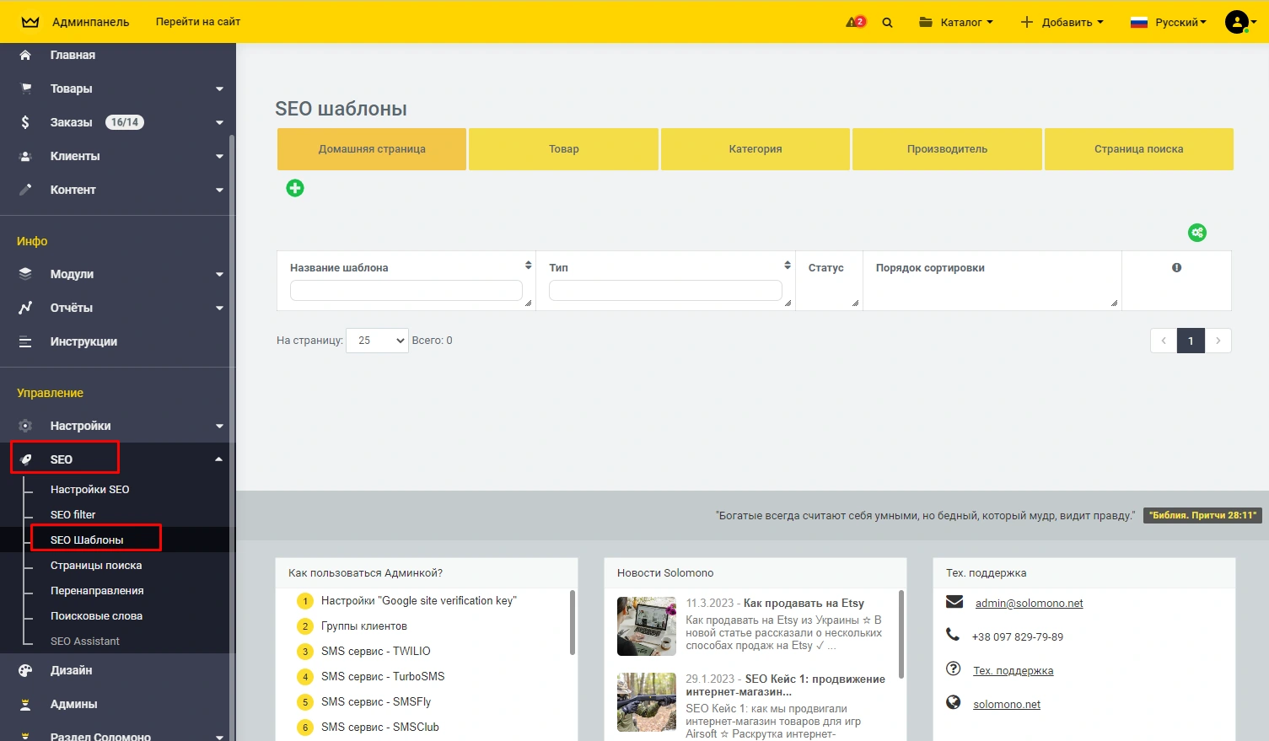
Task: Click the crown logo icon
Action: point(30,22)
